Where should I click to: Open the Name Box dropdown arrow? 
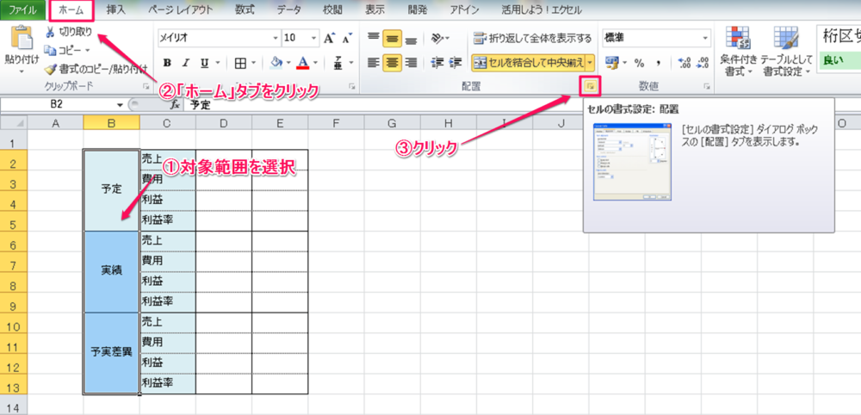tap(120, 104)
